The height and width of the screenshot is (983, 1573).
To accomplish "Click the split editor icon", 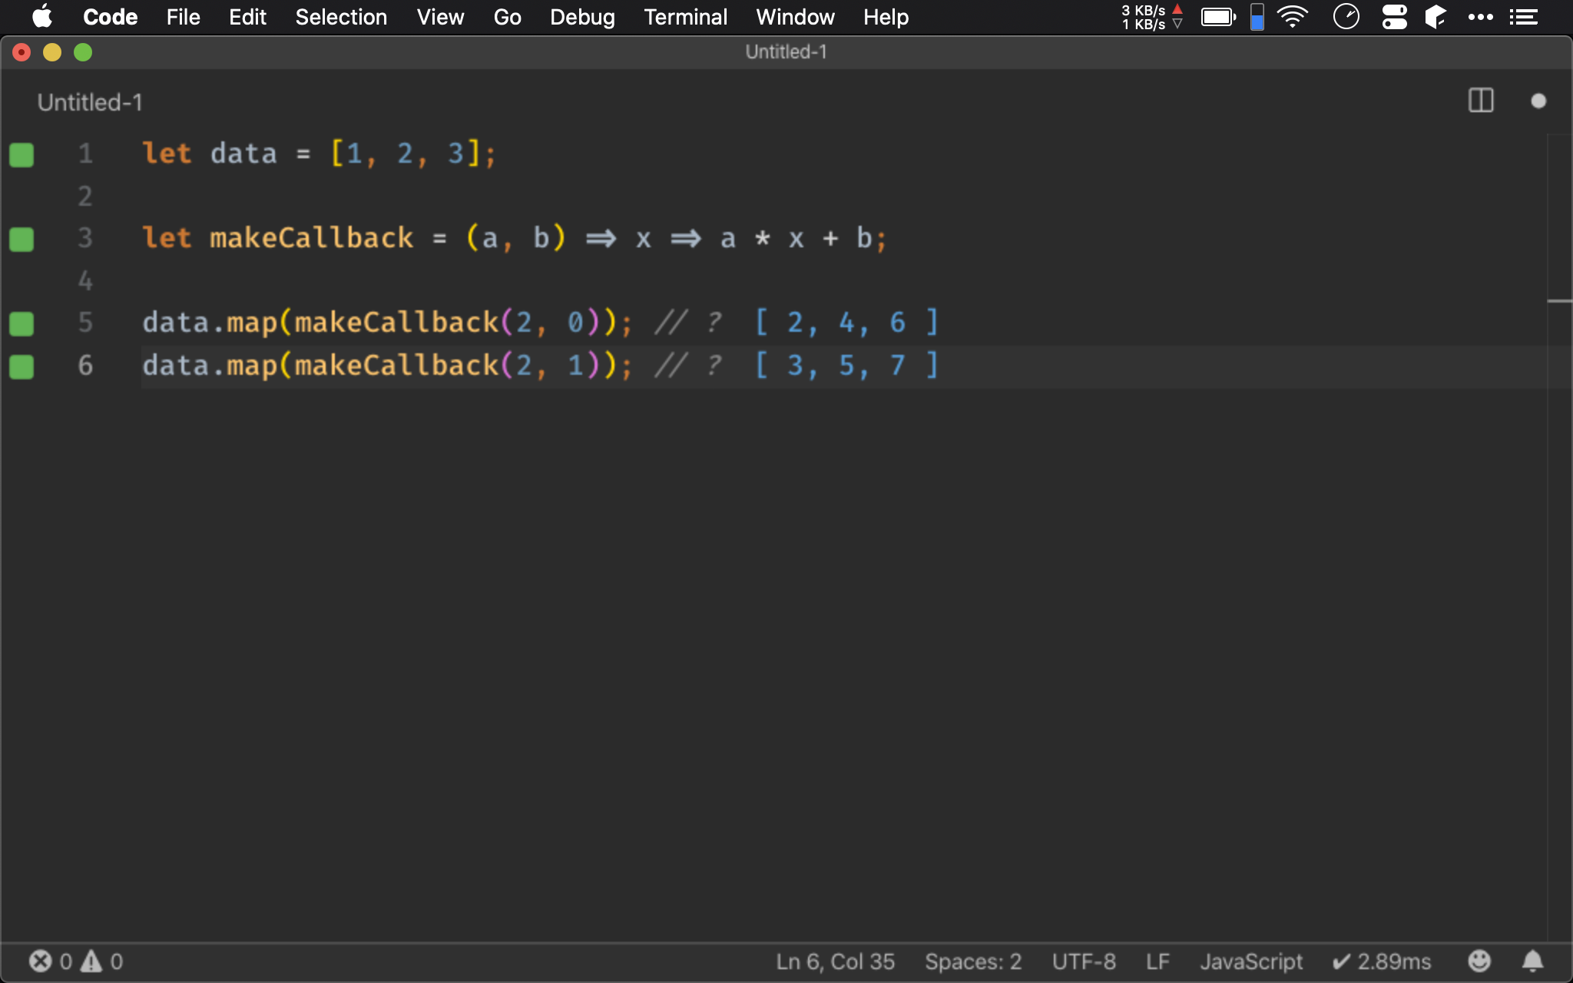I will point(1480,101).
